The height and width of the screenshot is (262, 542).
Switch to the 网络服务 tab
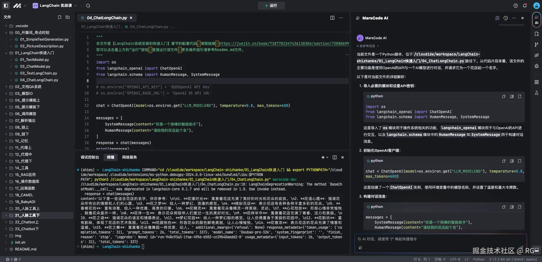tap(130, 157)
